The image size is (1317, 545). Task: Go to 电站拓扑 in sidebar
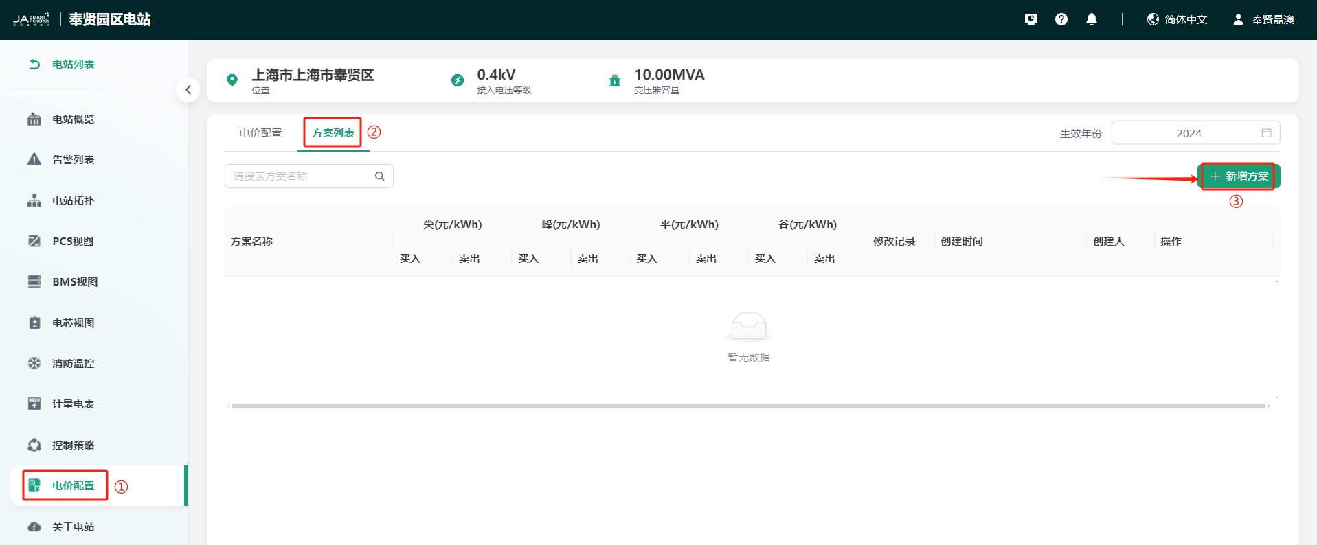coord(73,201)
